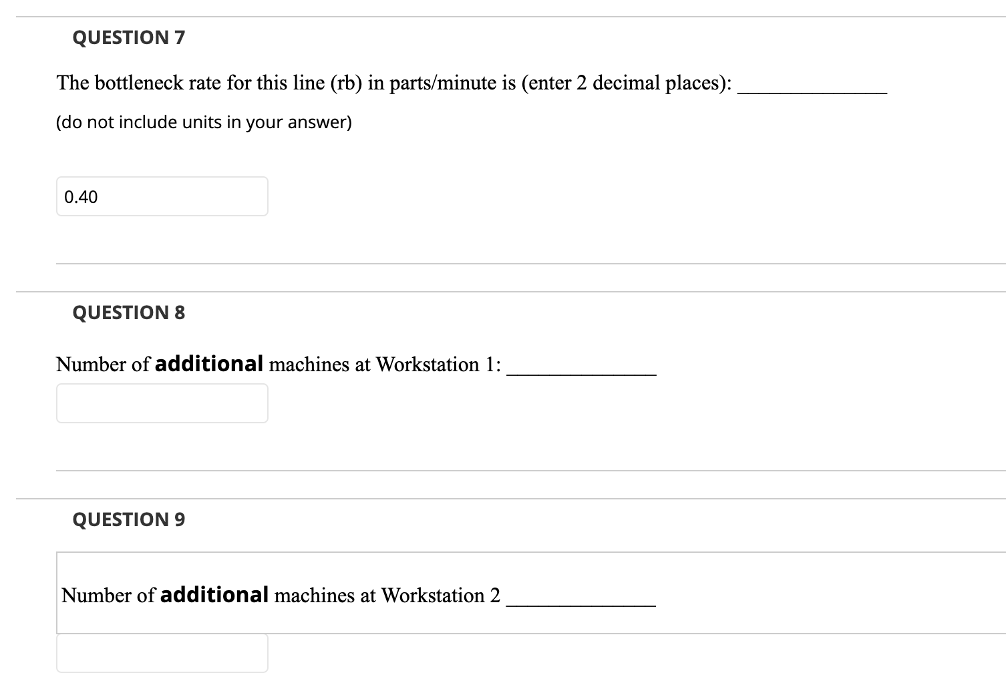This screenshot has height=673, width=1006.
Task: Click the QUESTION 9 heading
Action: pyautogui.click(x=129, y=519)
